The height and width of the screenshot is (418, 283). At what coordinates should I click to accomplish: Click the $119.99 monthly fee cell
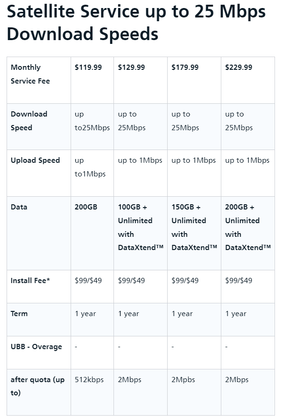pos(92,80)
